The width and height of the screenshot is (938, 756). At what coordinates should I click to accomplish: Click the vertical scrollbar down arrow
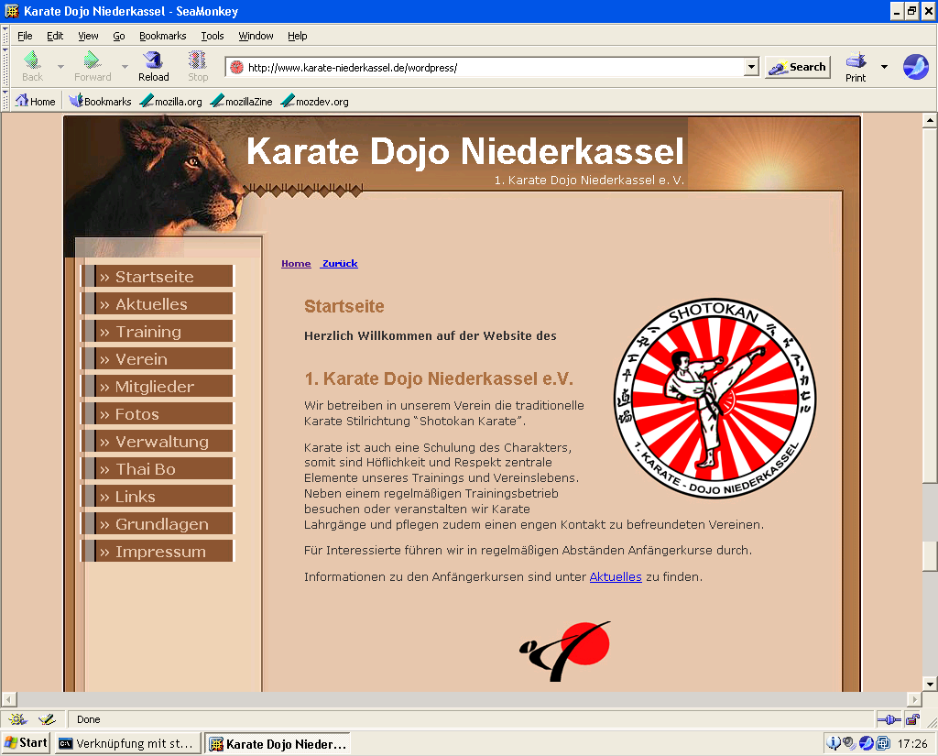930,684
